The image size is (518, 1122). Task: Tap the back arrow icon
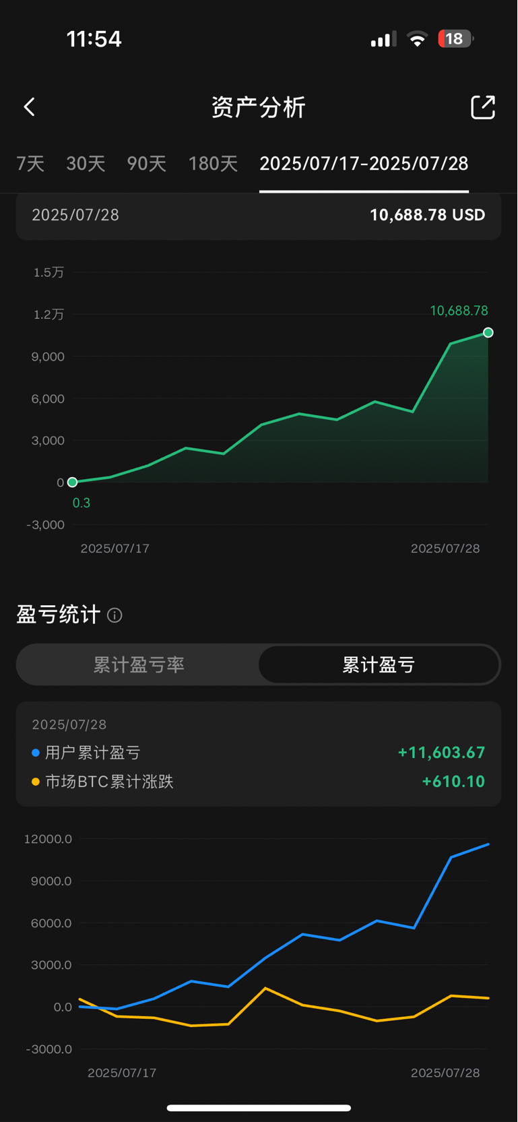[x=29, y=106]
